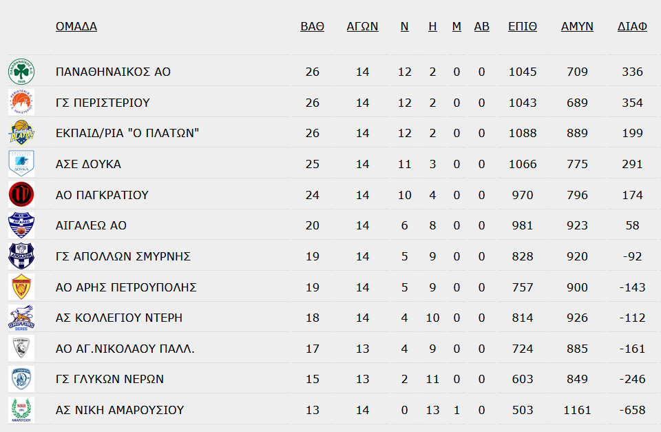Click the Aigaleo blue shield logo
This screenshot has height=432, width=661.
click(x=21, y=225)
